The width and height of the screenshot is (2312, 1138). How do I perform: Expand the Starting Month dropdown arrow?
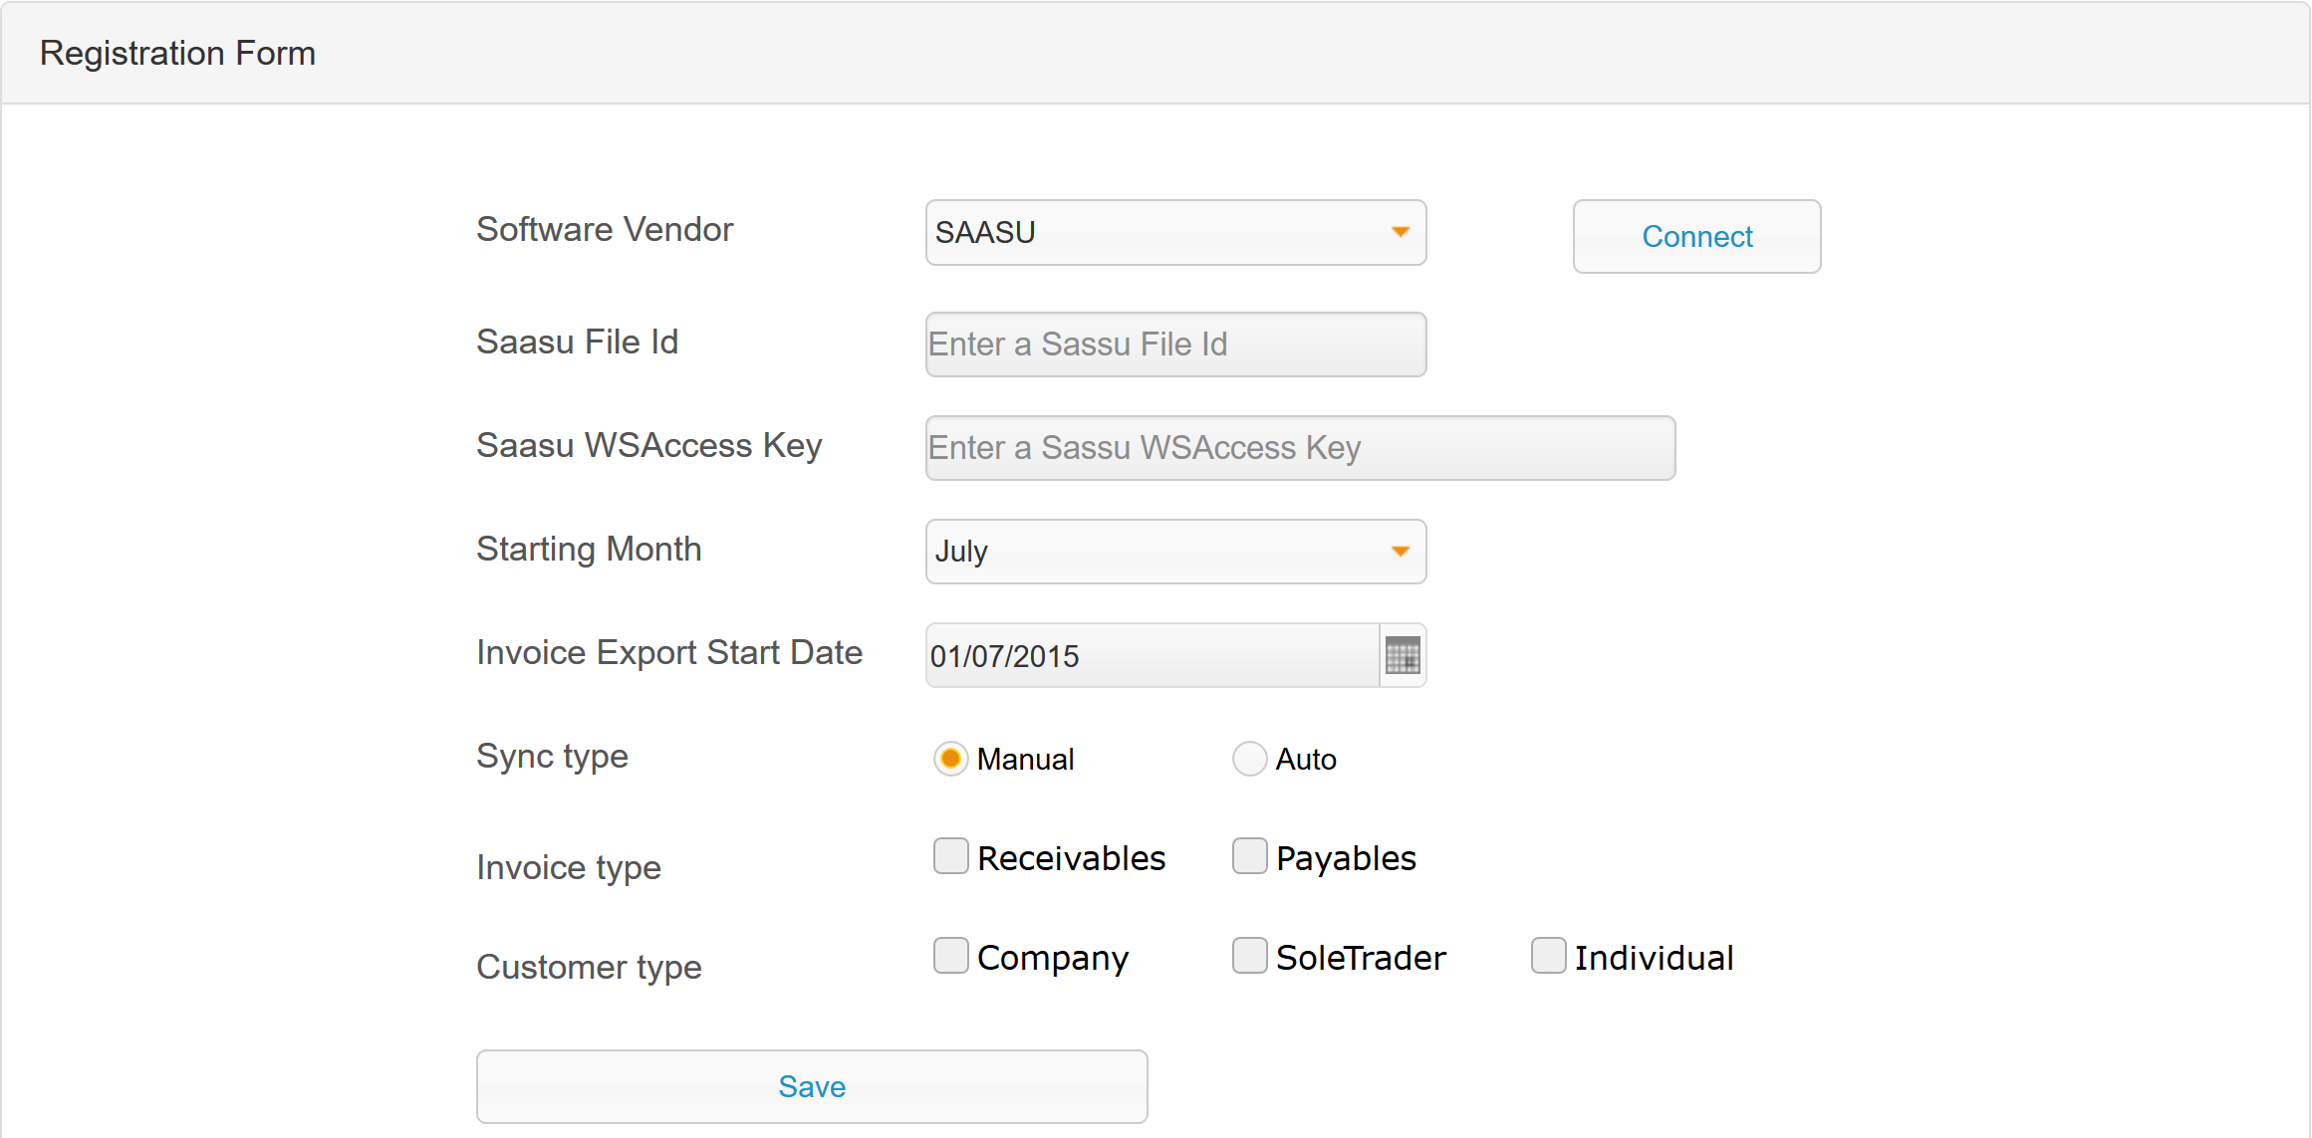(x=1400, y=552)
